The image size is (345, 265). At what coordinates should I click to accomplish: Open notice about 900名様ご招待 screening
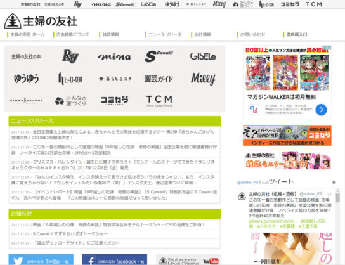click(114, 225)
